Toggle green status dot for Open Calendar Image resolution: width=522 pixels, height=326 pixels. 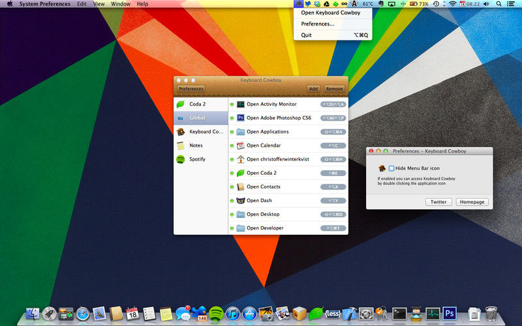[x=232, y=145]
